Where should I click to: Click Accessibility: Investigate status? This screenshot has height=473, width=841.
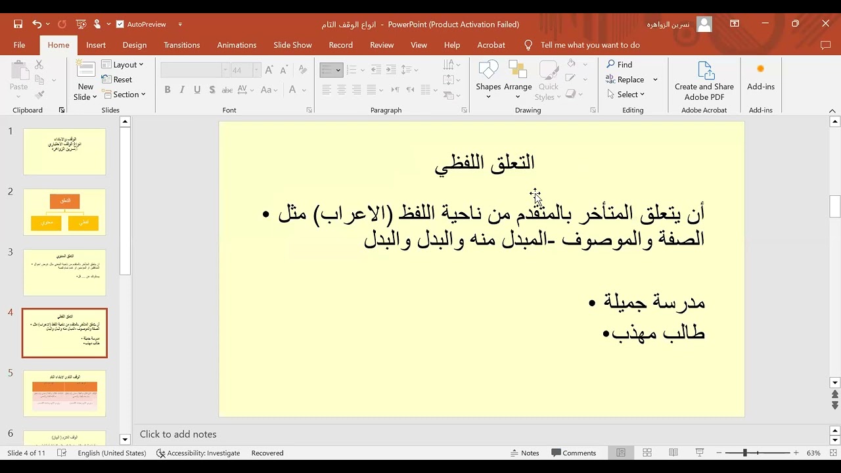tap(198, 453)
